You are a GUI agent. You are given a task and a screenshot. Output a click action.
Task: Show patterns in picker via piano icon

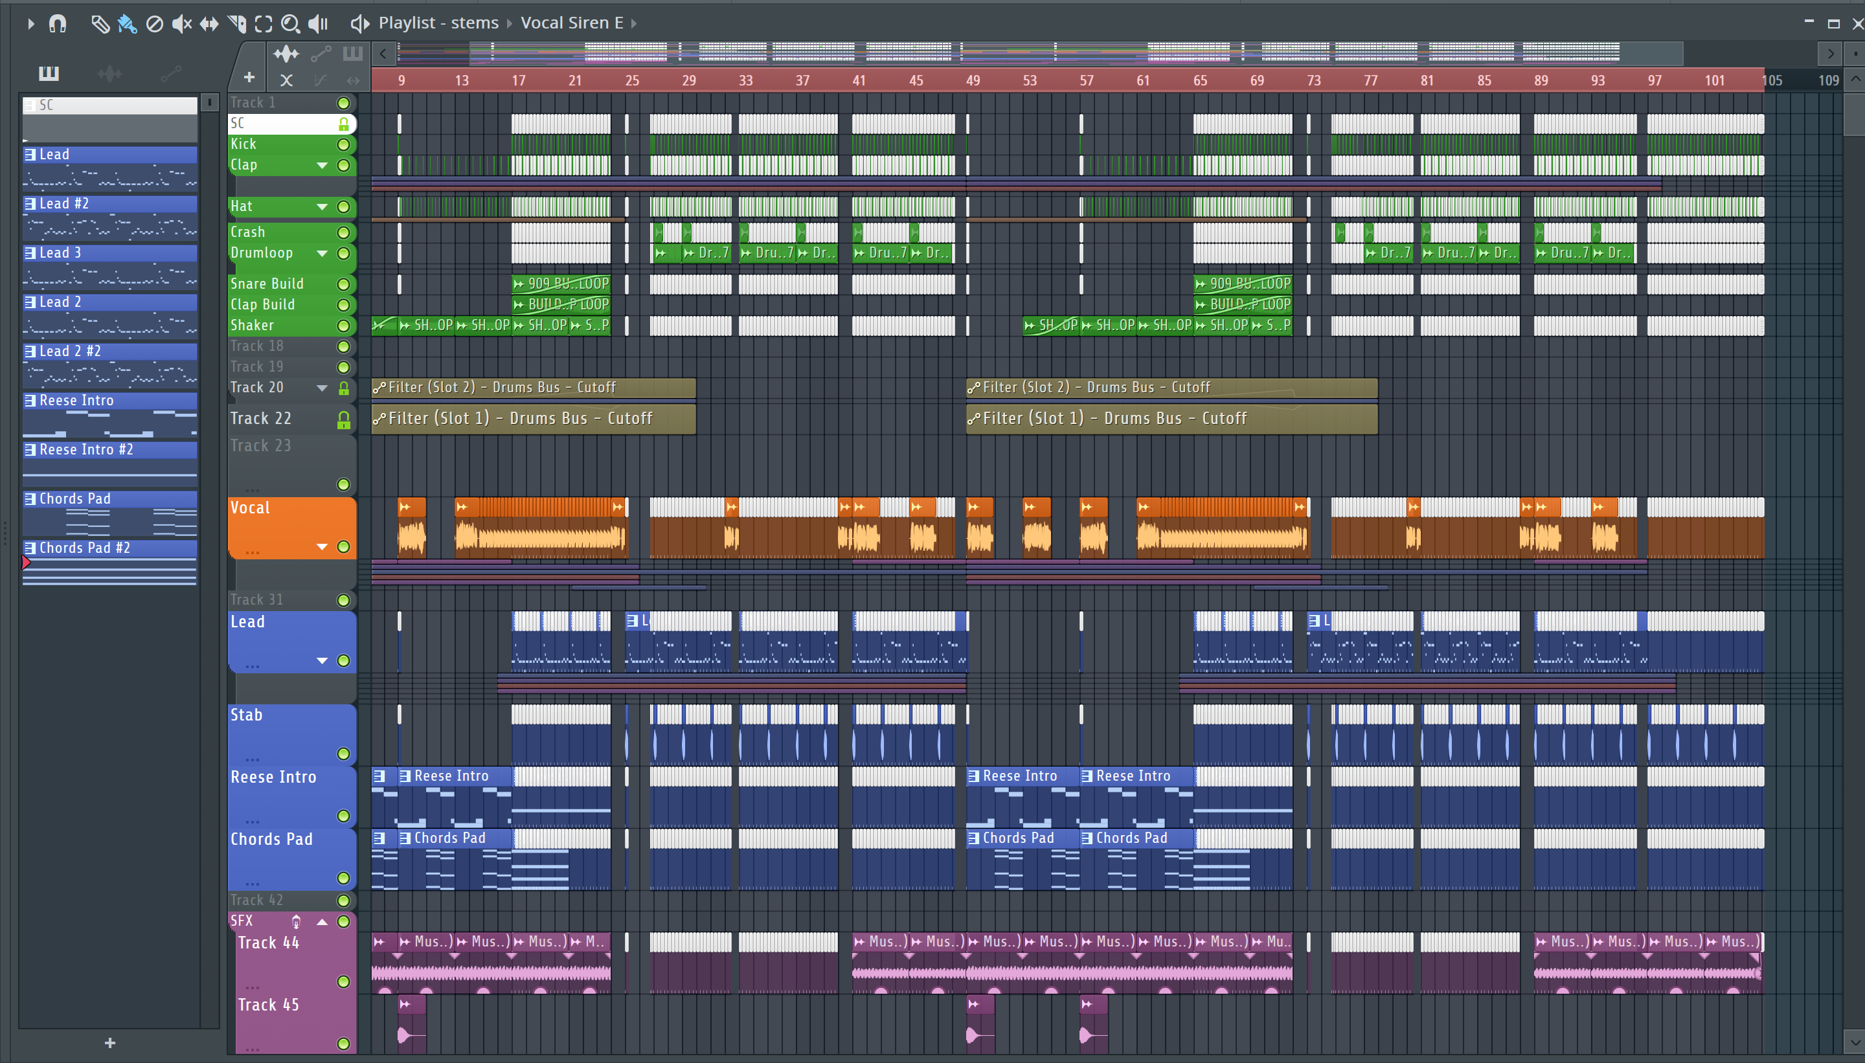pos(48,73)
